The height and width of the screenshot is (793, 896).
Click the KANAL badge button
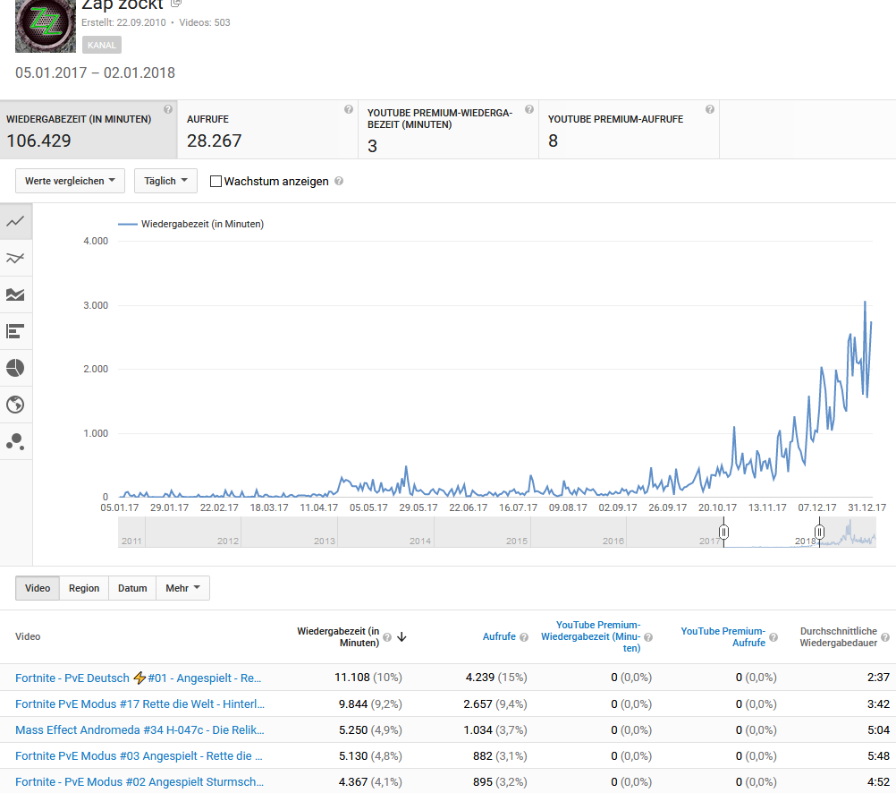click(101, 45)
